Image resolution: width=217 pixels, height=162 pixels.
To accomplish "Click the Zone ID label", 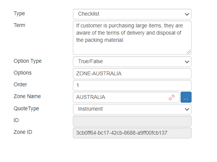I will 23,132.
